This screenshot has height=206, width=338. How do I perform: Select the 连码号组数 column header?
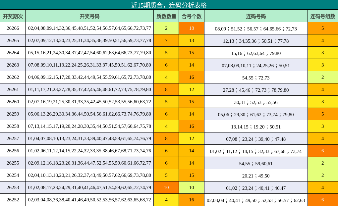[x=323, y=16]
